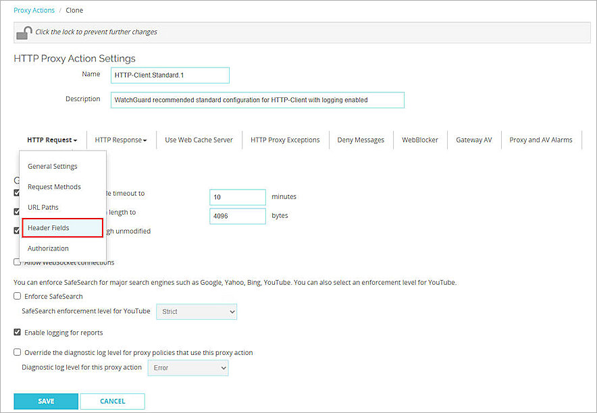The width and height of the screenshot is (597, 413).
Task: Navigate back via the Proxy Actions breadcrumb
Action: point(34,9)
